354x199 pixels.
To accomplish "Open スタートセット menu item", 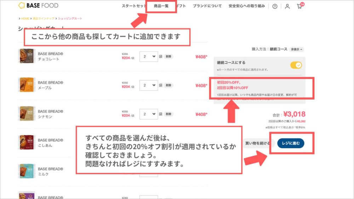I will [134, 6].
